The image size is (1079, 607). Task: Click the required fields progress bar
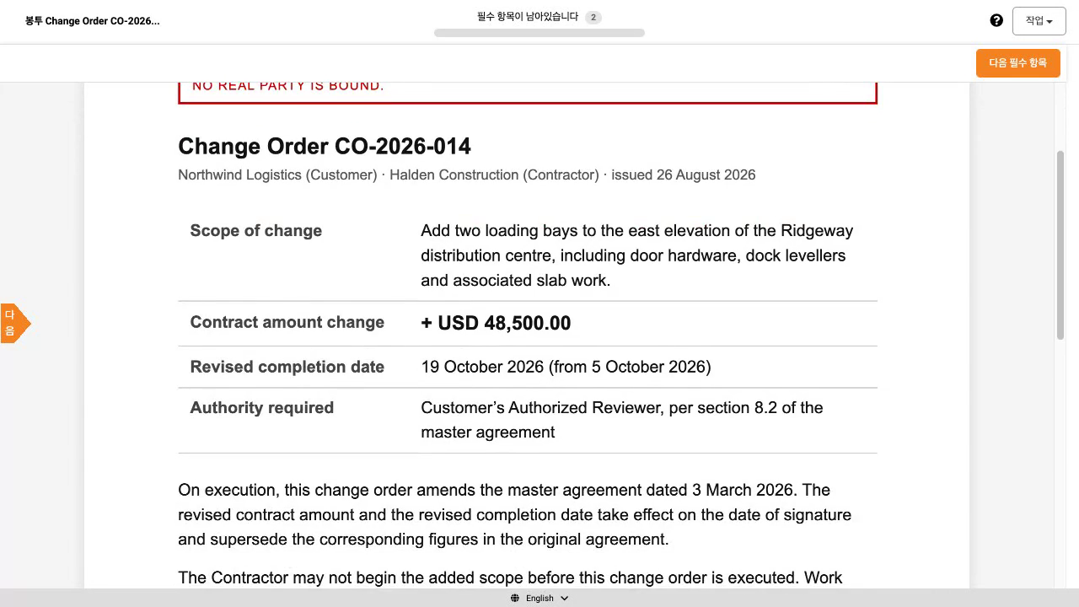tap(539, 33)
